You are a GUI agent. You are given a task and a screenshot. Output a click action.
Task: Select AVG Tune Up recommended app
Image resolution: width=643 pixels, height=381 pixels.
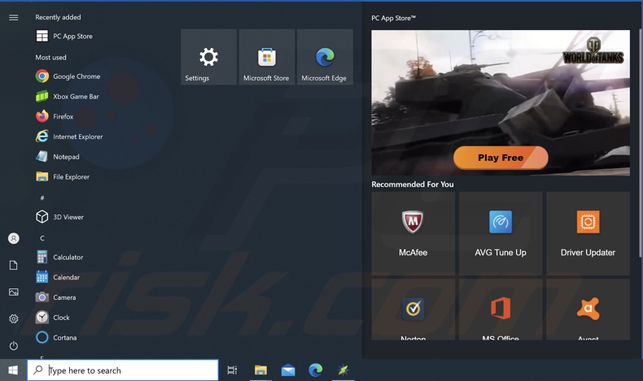point(501,233)
